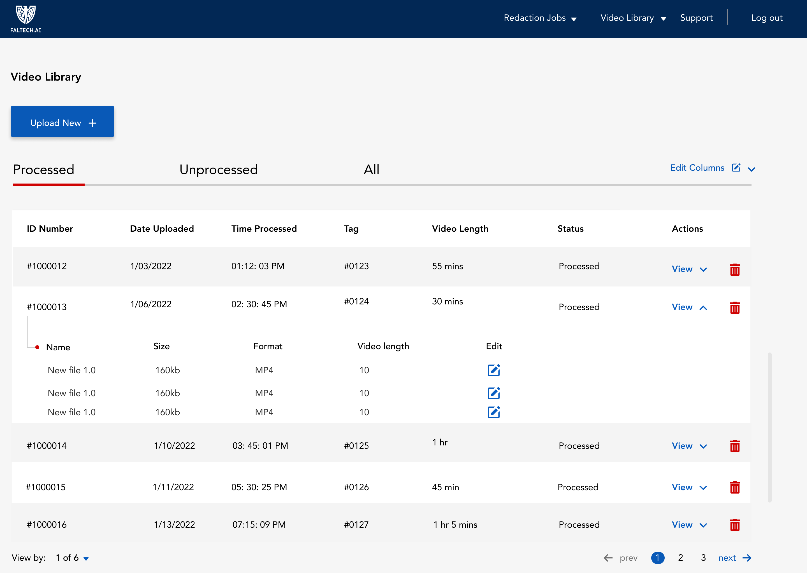This screenshot has width=807, height=573.
Task: Open Support in the top menu
Action: coord(696,18)
